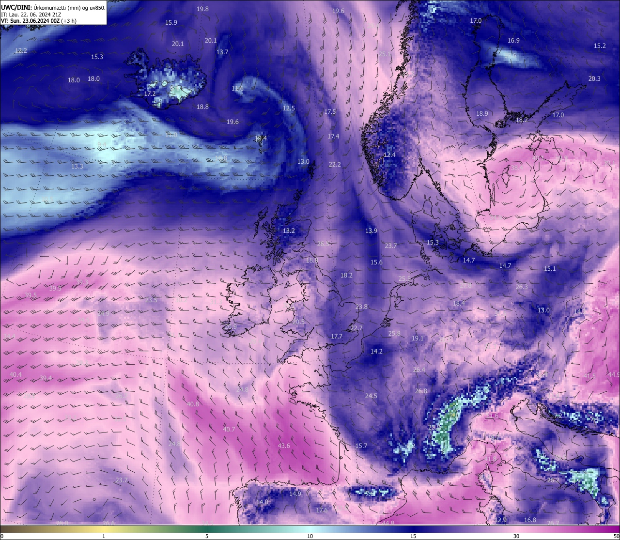620x540 pixels.
Task: Click the 17.6 value over Spain
Action: pos(322,510)
